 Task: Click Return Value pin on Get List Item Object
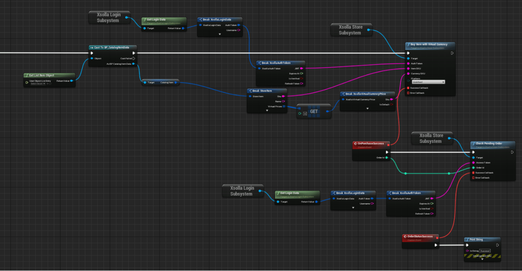[x=71, y=81]
